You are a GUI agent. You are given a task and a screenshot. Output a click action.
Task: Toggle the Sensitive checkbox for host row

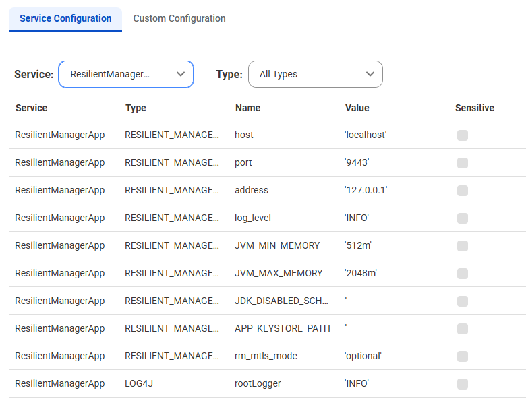(x=462, y=135)
